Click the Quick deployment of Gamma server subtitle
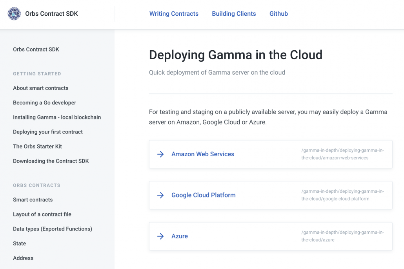 point(217,73)
